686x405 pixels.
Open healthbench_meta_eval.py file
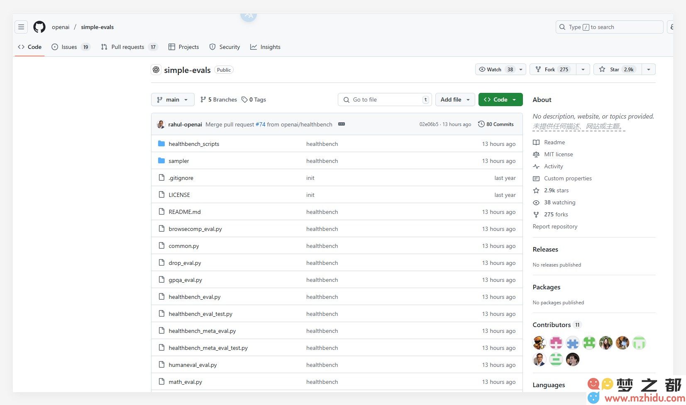coord(202,331)
